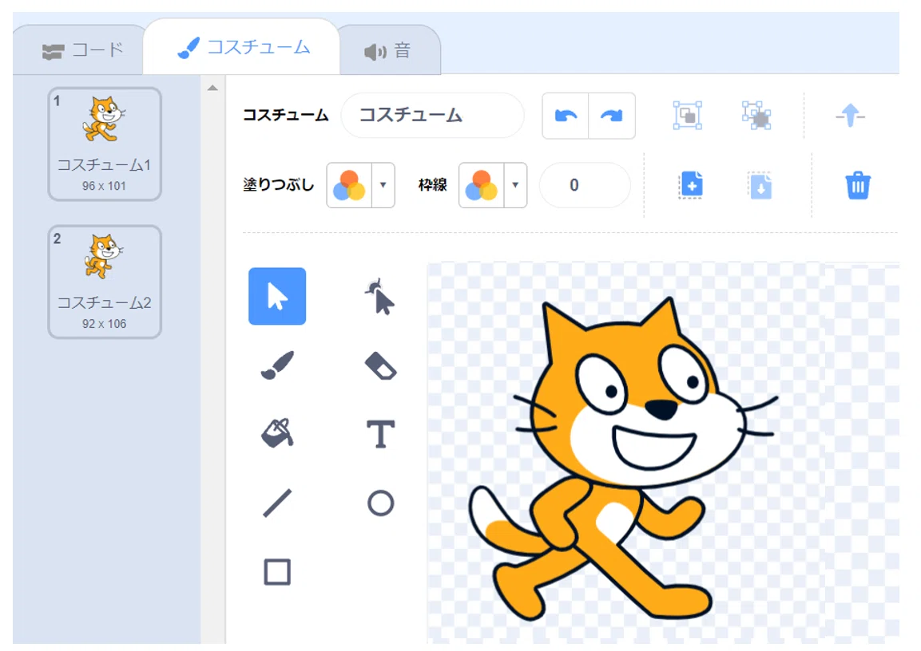Pick the Brush tool
Image resolution: width=921 pixels, height=651 pixels.
(277, 365)
